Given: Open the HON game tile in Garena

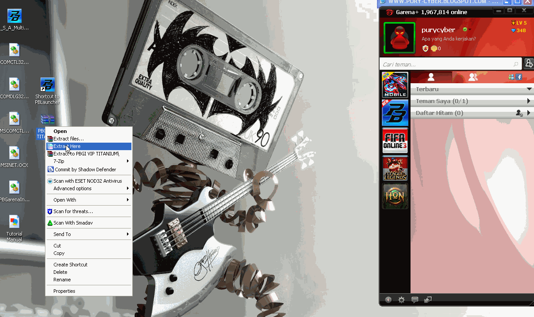Looking at the screenshot, I should [395, 196].
